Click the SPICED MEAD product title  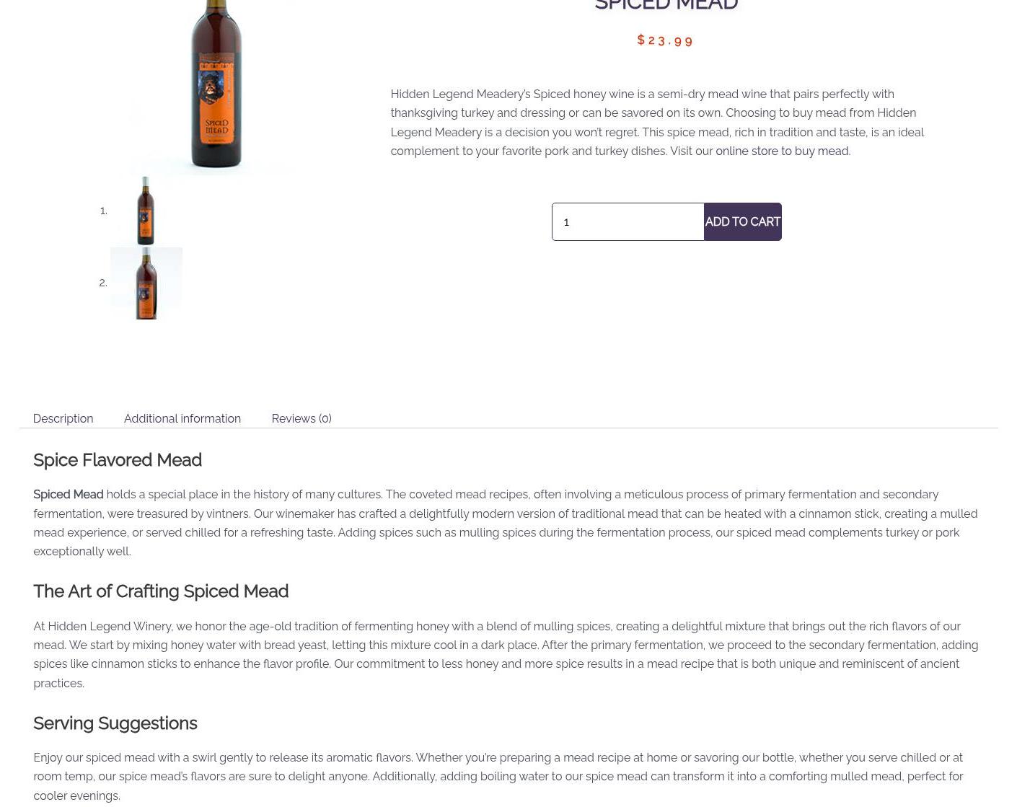point(666,5)
